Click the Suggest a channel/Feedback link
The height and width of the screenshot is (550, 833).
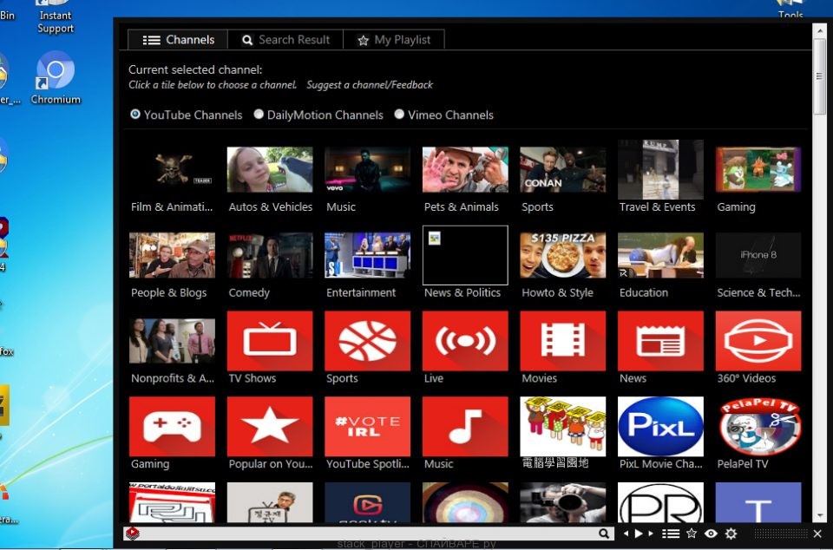point(370,85)
